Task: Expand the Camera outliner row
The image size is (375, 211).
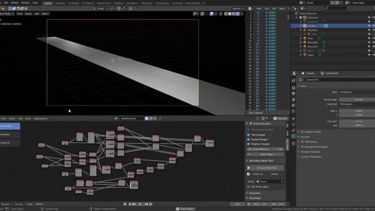Action: [x=301, y=26]
